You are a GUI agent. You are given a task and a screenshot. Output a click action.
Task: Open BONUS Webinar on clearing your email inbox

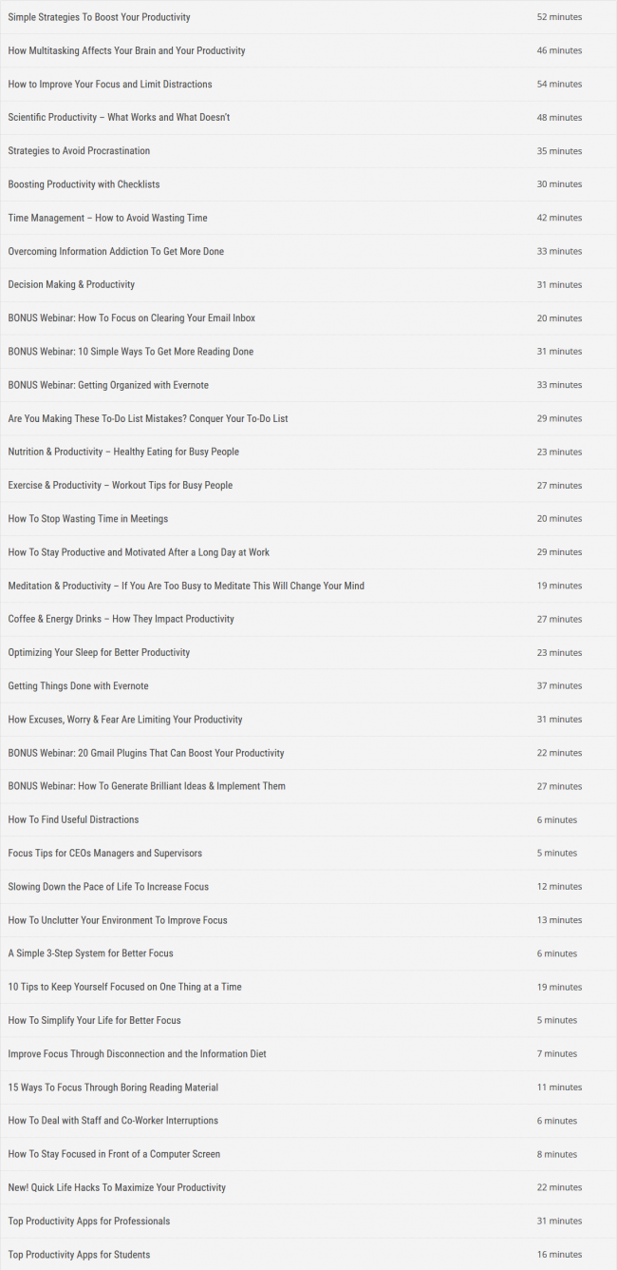131,317
